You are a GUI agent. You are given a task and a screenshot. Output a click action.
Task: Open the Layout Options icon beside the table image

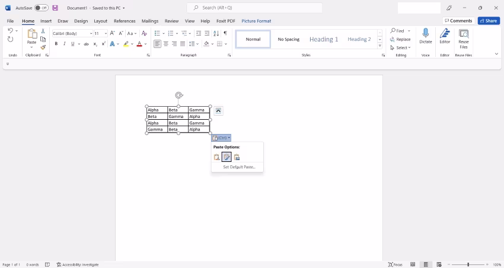coord(218,111)
